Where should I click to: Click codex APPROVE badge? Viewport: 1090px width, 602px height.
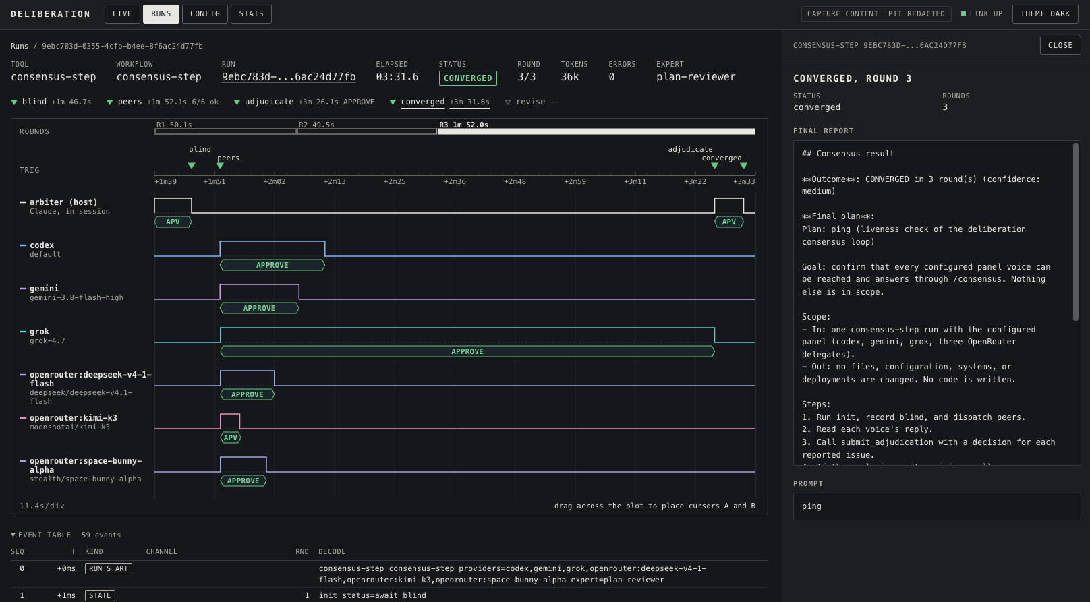coord(272,265)
